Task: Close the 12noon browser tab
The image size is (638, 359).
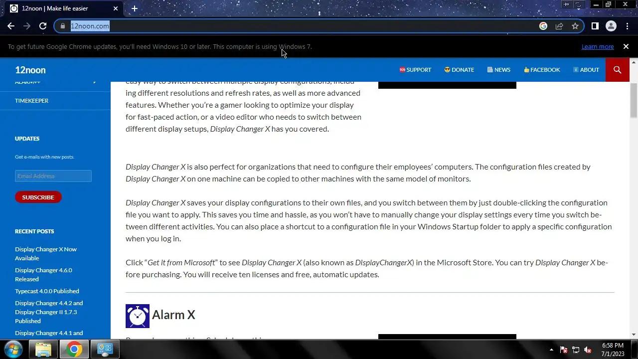Action: coord(116,8)
